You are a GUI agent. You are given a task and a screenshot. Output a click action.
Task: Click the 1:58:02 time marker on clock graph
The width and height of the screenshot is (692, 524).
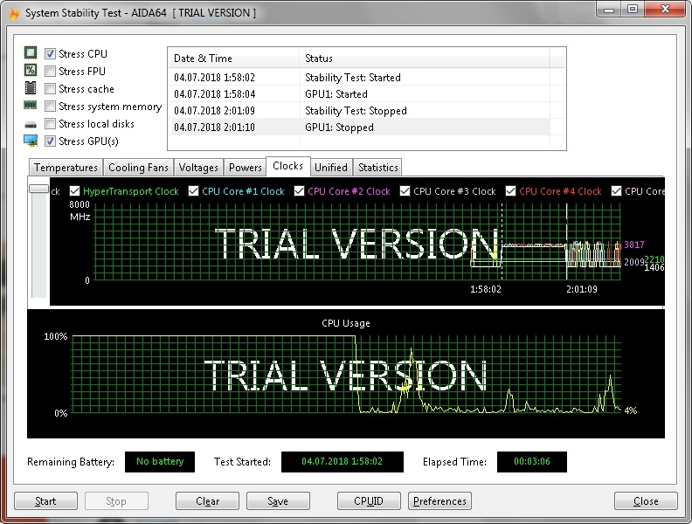click(486, 289)
